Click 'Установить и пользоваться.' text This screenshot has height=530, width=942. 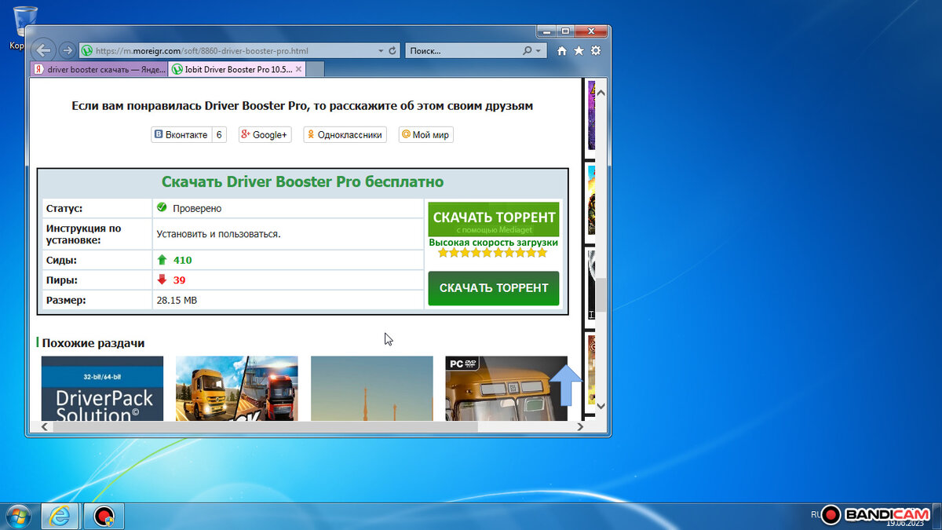tap(219, 234)
